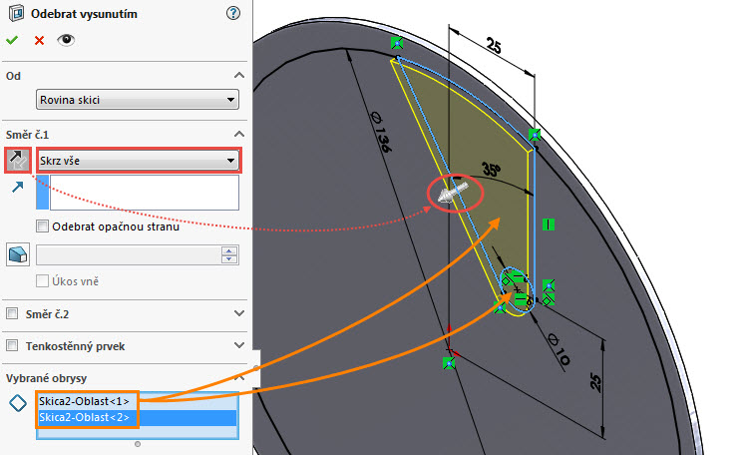Expand the Tenkostěnný prvek section

pyautogui.click(x=239, y=345)
